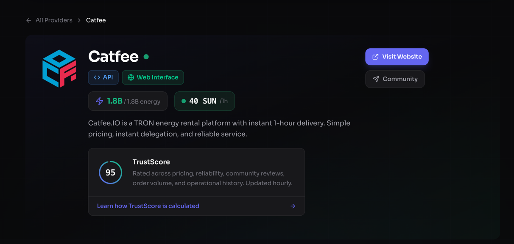This screenshot has width=514, height=244.
Task: Go to the All Providers breadcrumb
Action: [54, 20]
